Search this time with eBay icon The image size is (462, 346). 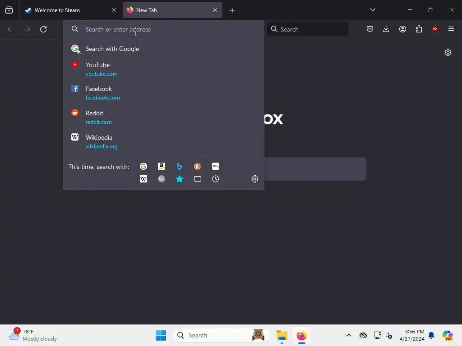[x=215, y=166]
